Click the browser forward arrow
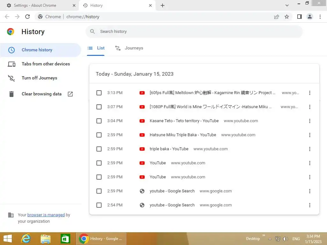 point(17,17)
